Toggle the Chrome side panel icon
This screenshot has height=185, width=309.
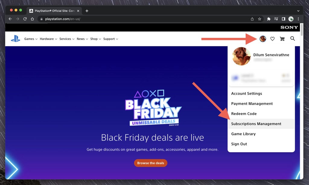pyautogui.click(x=283, y=19)
